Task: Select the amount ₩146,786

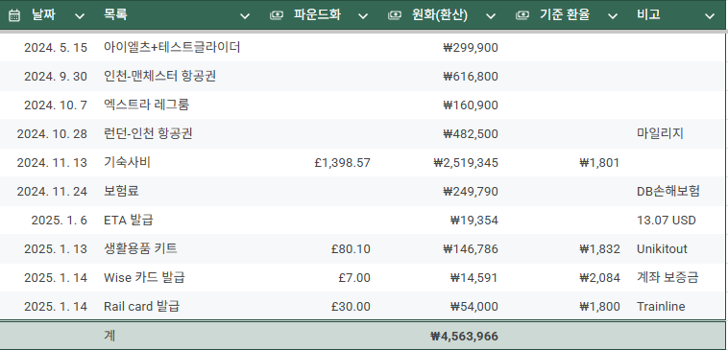Action: pyautogui.click(x=471, y=249)
